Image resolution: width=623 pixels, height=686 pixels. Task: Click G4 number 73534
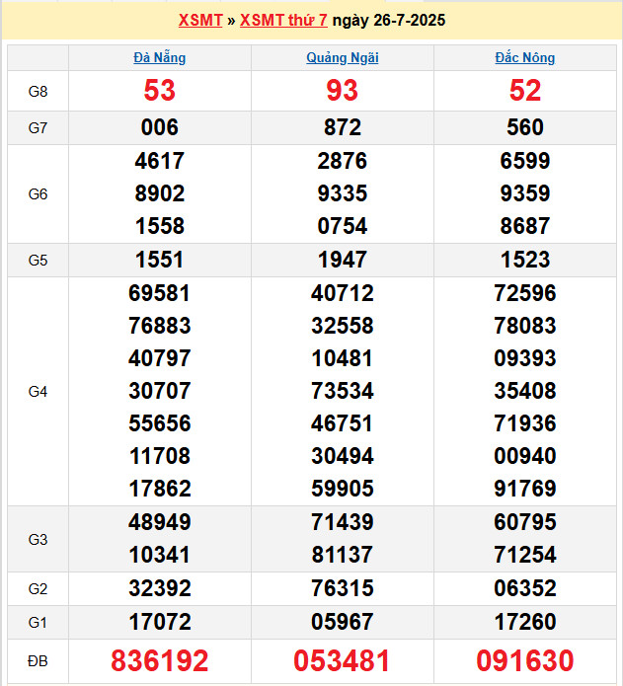click(x=343, y=391)
